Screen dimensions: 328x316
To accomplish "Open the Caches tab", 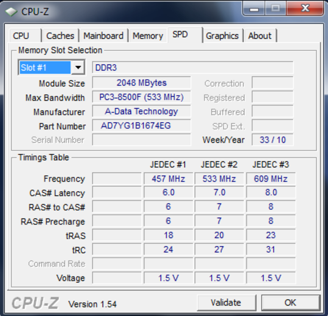I will click(60, 36).
